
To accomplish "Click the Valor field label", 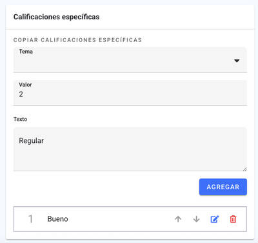I will pyautogui.click(x=25, y=85).
